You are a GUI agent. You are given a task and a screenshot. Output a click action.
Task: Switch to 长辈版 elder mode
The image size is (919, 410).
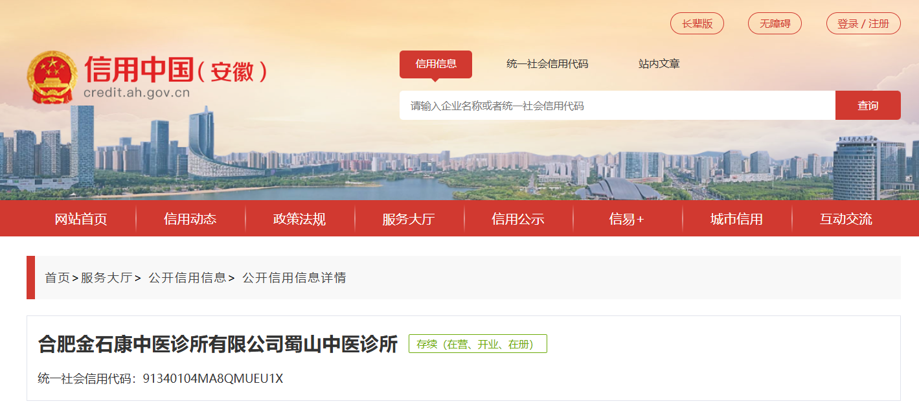(x=697, y=24)
